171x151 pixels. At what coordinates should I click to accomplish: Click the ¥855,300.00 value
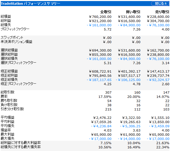(100, 55)
